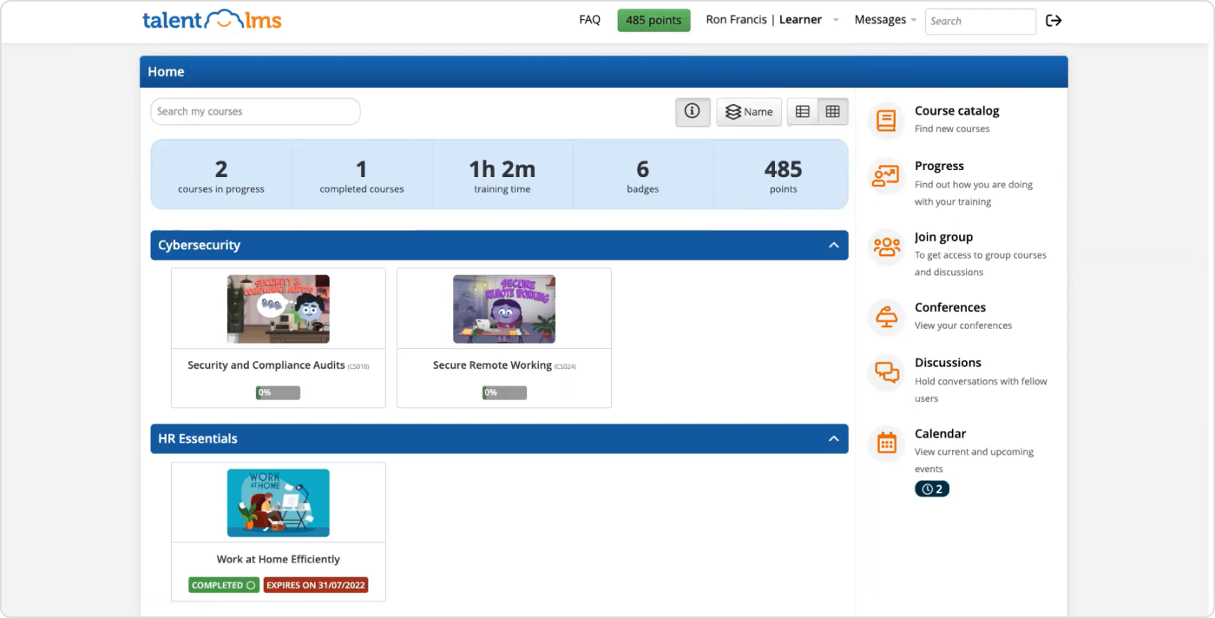Go to the Home section header
The image size is (1215, 618).
pos(166,71)
